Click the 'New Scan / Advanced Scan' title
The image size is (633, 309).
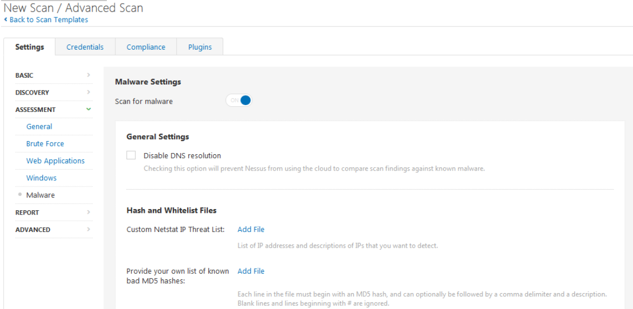coord(73,8)
